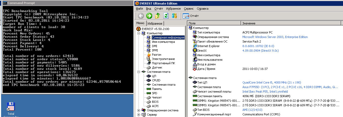Open the Отчёт menu in menu bar
Screen dimensions: 343x117
159,9
